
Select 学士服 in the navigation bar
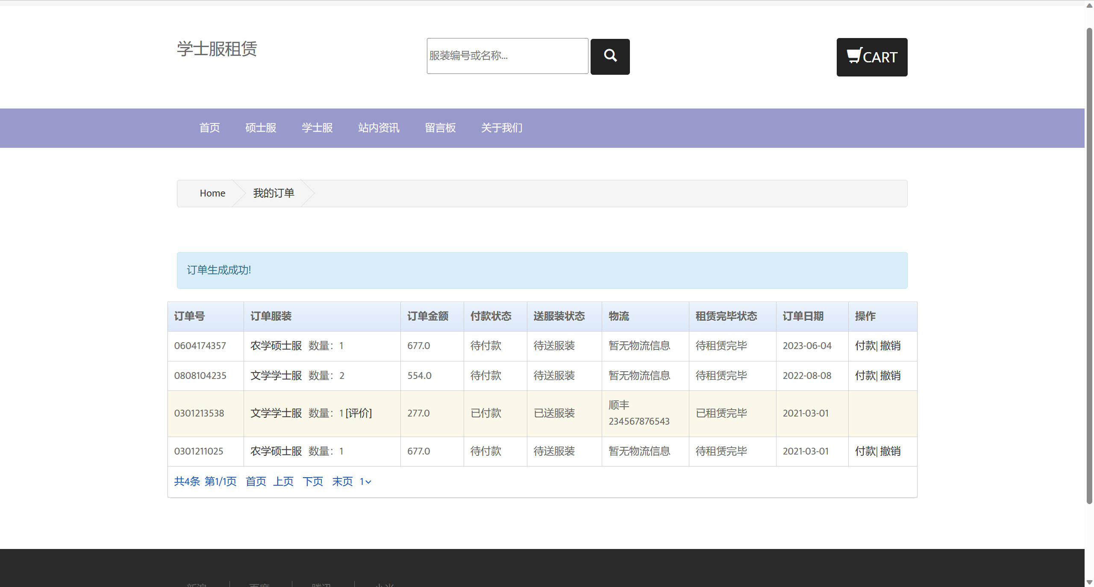point(317,128)
